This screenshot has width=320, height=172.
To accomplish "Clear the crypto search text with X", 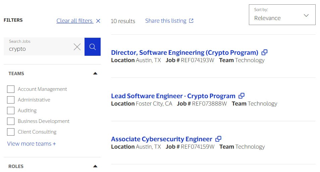I will click(77, 47).
